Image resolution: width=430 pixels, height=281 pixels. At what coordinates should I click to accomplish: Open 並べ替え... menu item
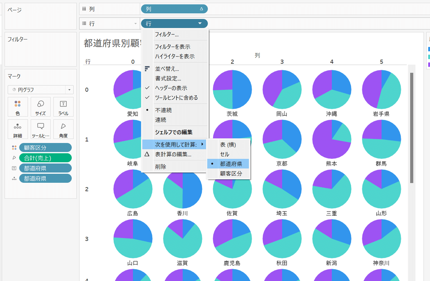pos(175,69)
